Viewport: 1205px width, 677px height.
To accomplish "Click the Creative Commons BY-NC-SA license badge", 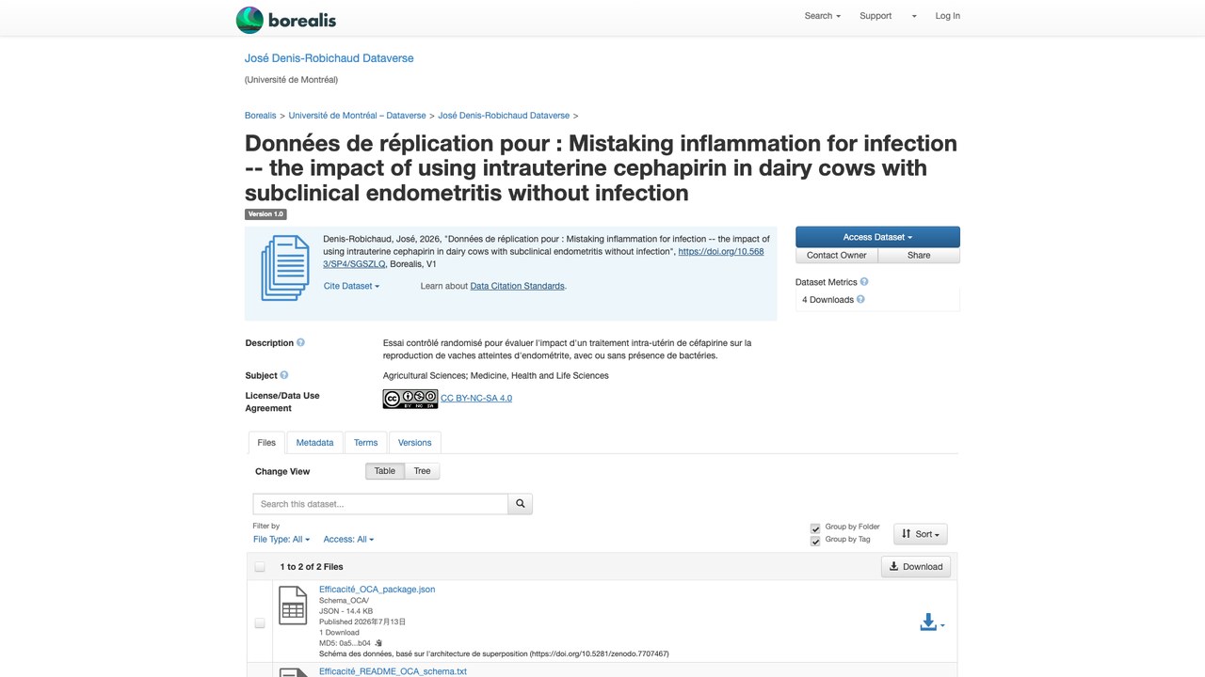I will point(410,399).
